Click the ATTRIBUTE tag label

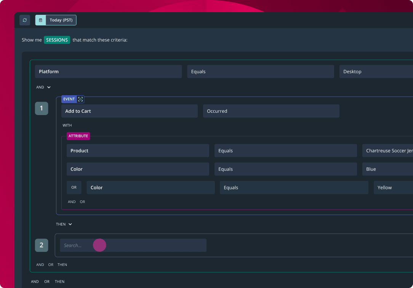click(x=78, y=136)
